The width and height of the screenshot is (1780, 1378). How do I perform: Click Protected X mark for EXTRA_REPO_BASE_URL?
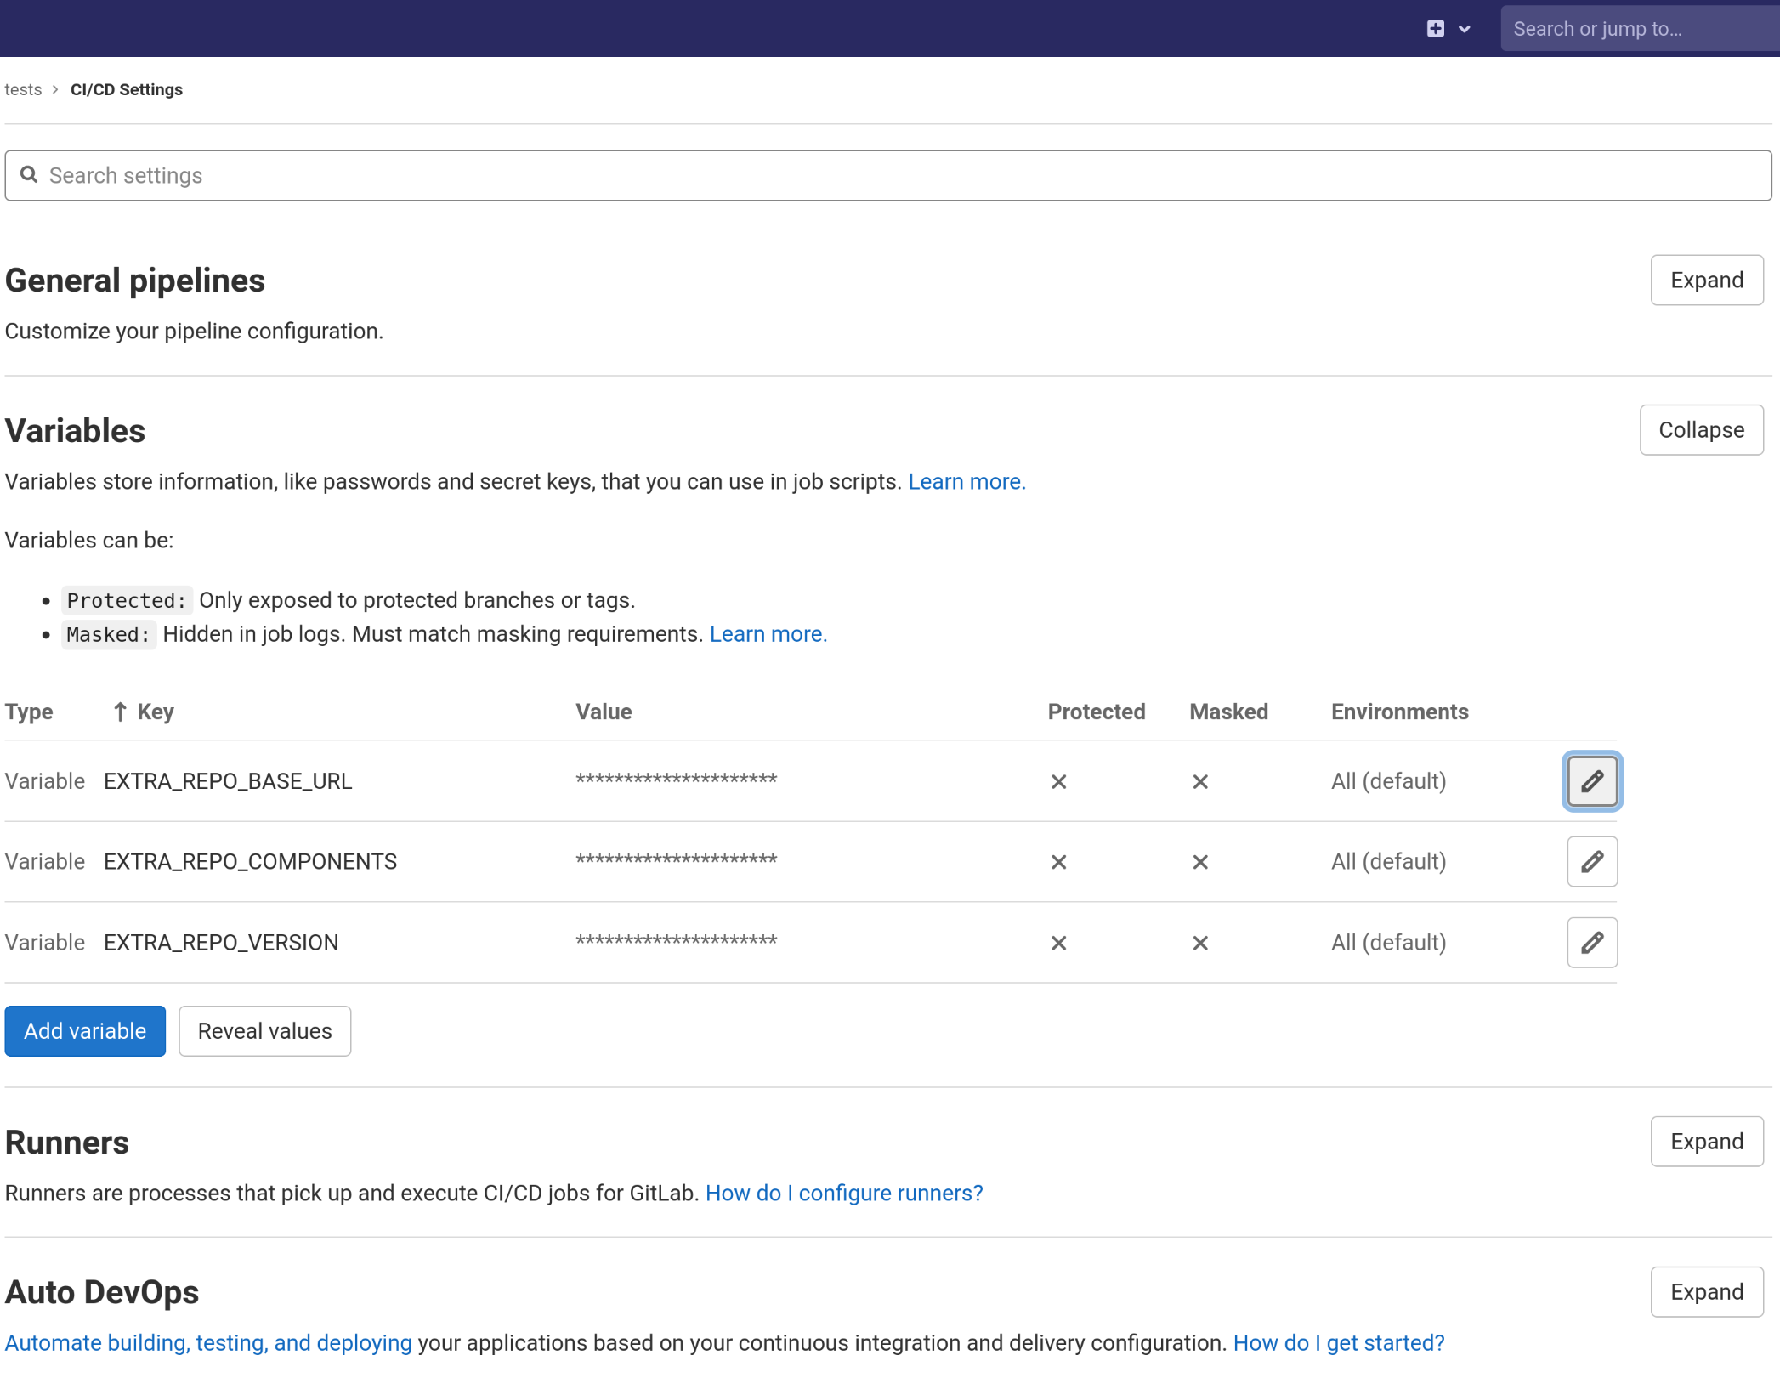click(x=1058, y=781)
